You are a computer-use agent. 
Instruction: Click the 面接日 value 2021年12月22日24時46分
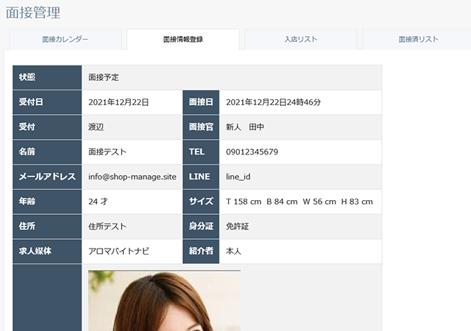click(273, 102)
